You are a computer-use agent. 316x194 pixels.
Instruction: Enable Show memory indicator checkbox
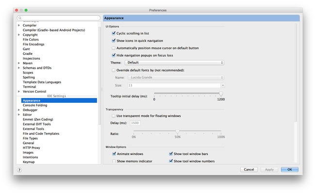[114, 161]
